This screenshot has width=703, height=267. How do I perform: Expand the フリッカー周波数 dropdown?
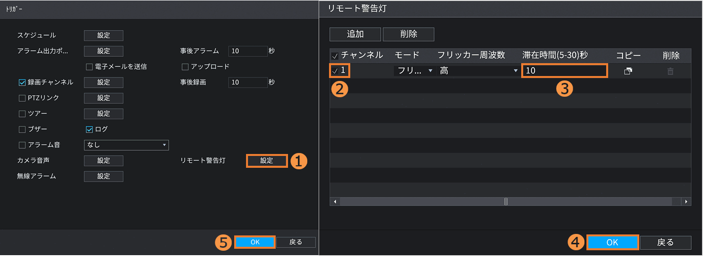click(x=478, y=71)
